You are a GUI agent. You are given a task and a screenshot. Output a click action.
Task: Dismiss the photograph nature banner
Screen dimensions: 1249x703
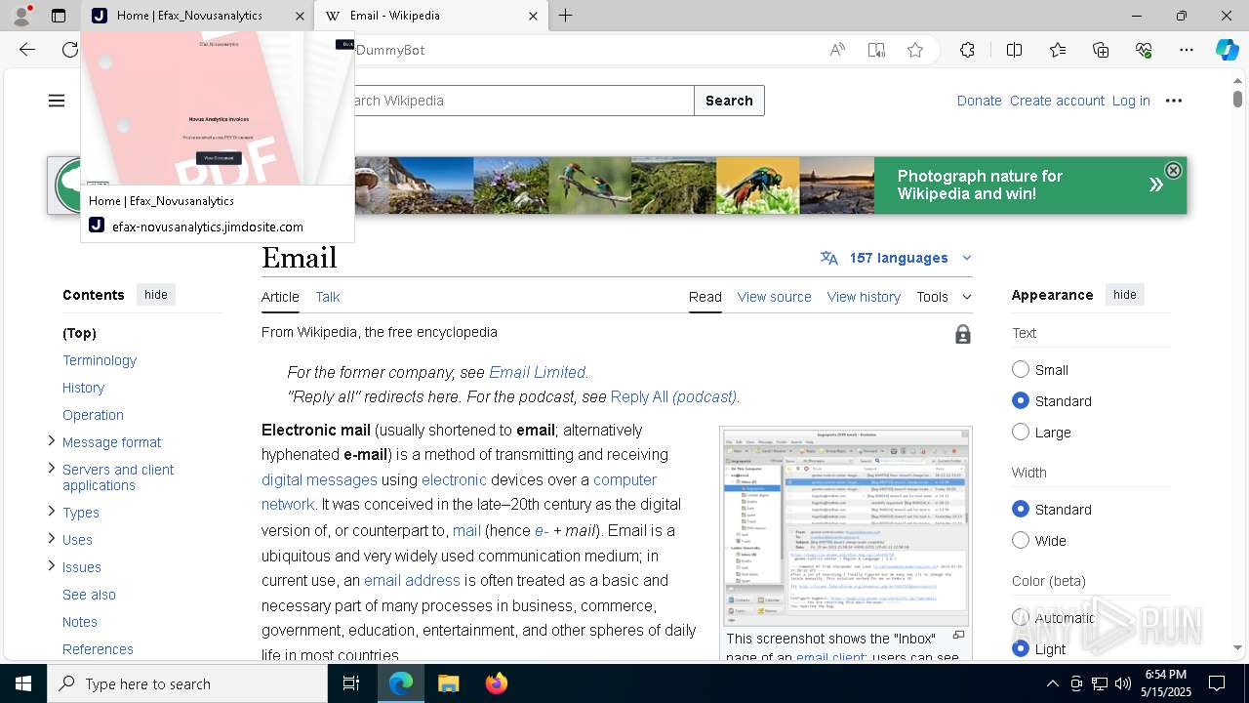(1173, 170)
